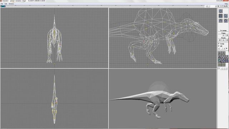Toggle the Loop checkbox
Screen dimensions: 229x129
pyautogui.click(x=219, y=44)
